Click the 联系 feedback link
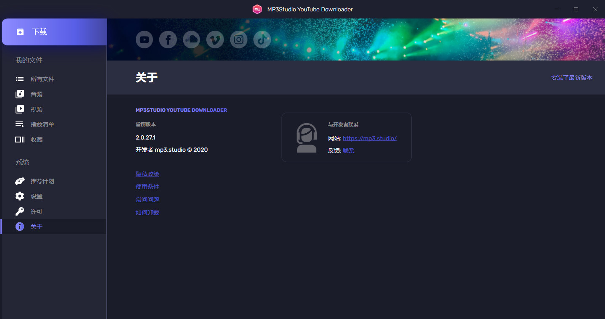605x319 pixels. point(348,150)
